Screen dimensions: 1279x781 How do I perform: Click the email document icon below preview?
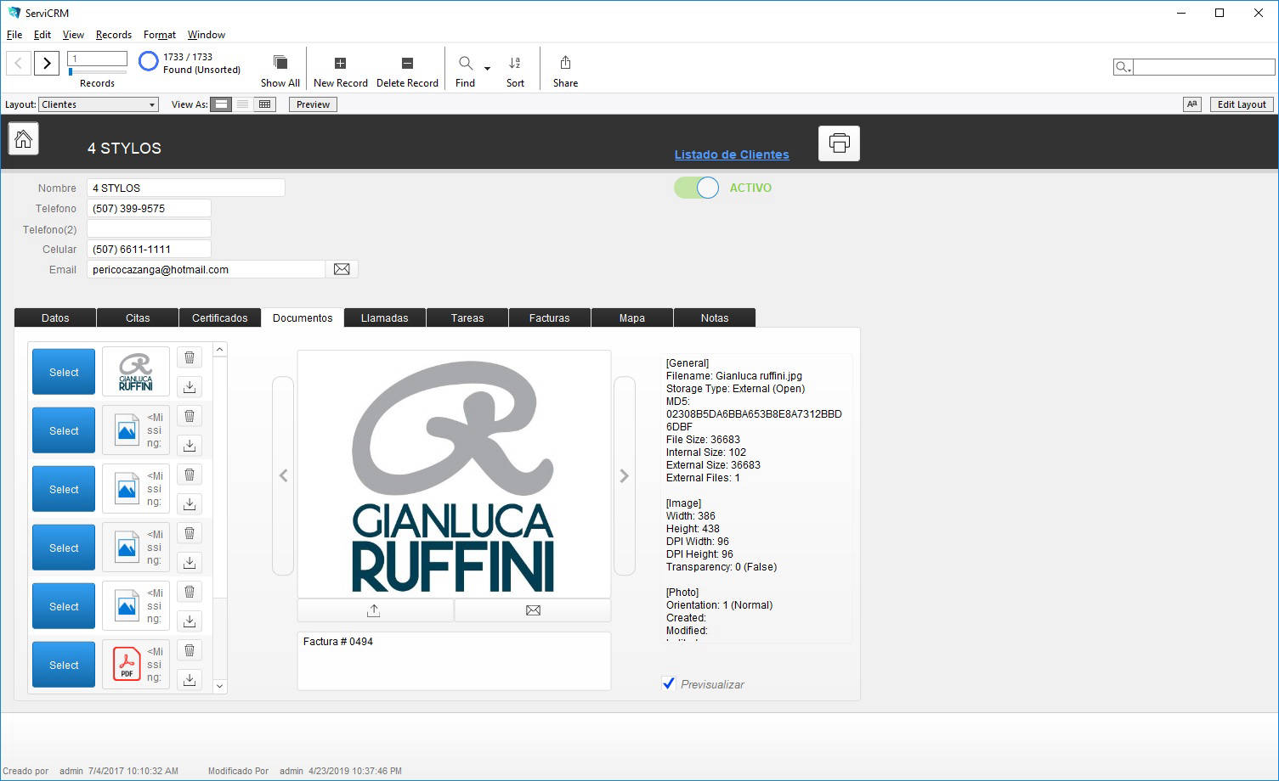tap(533, 610)
